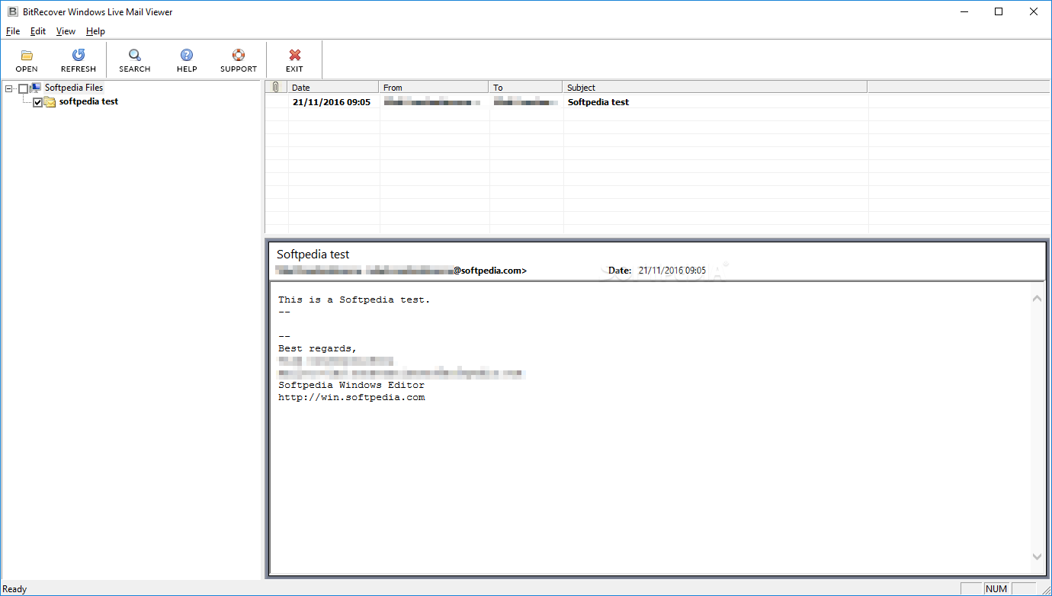The height and width of the screenshot is (596, 1052).
Task: Open the Search magnifier tool
Action: (x=135, y=55)
